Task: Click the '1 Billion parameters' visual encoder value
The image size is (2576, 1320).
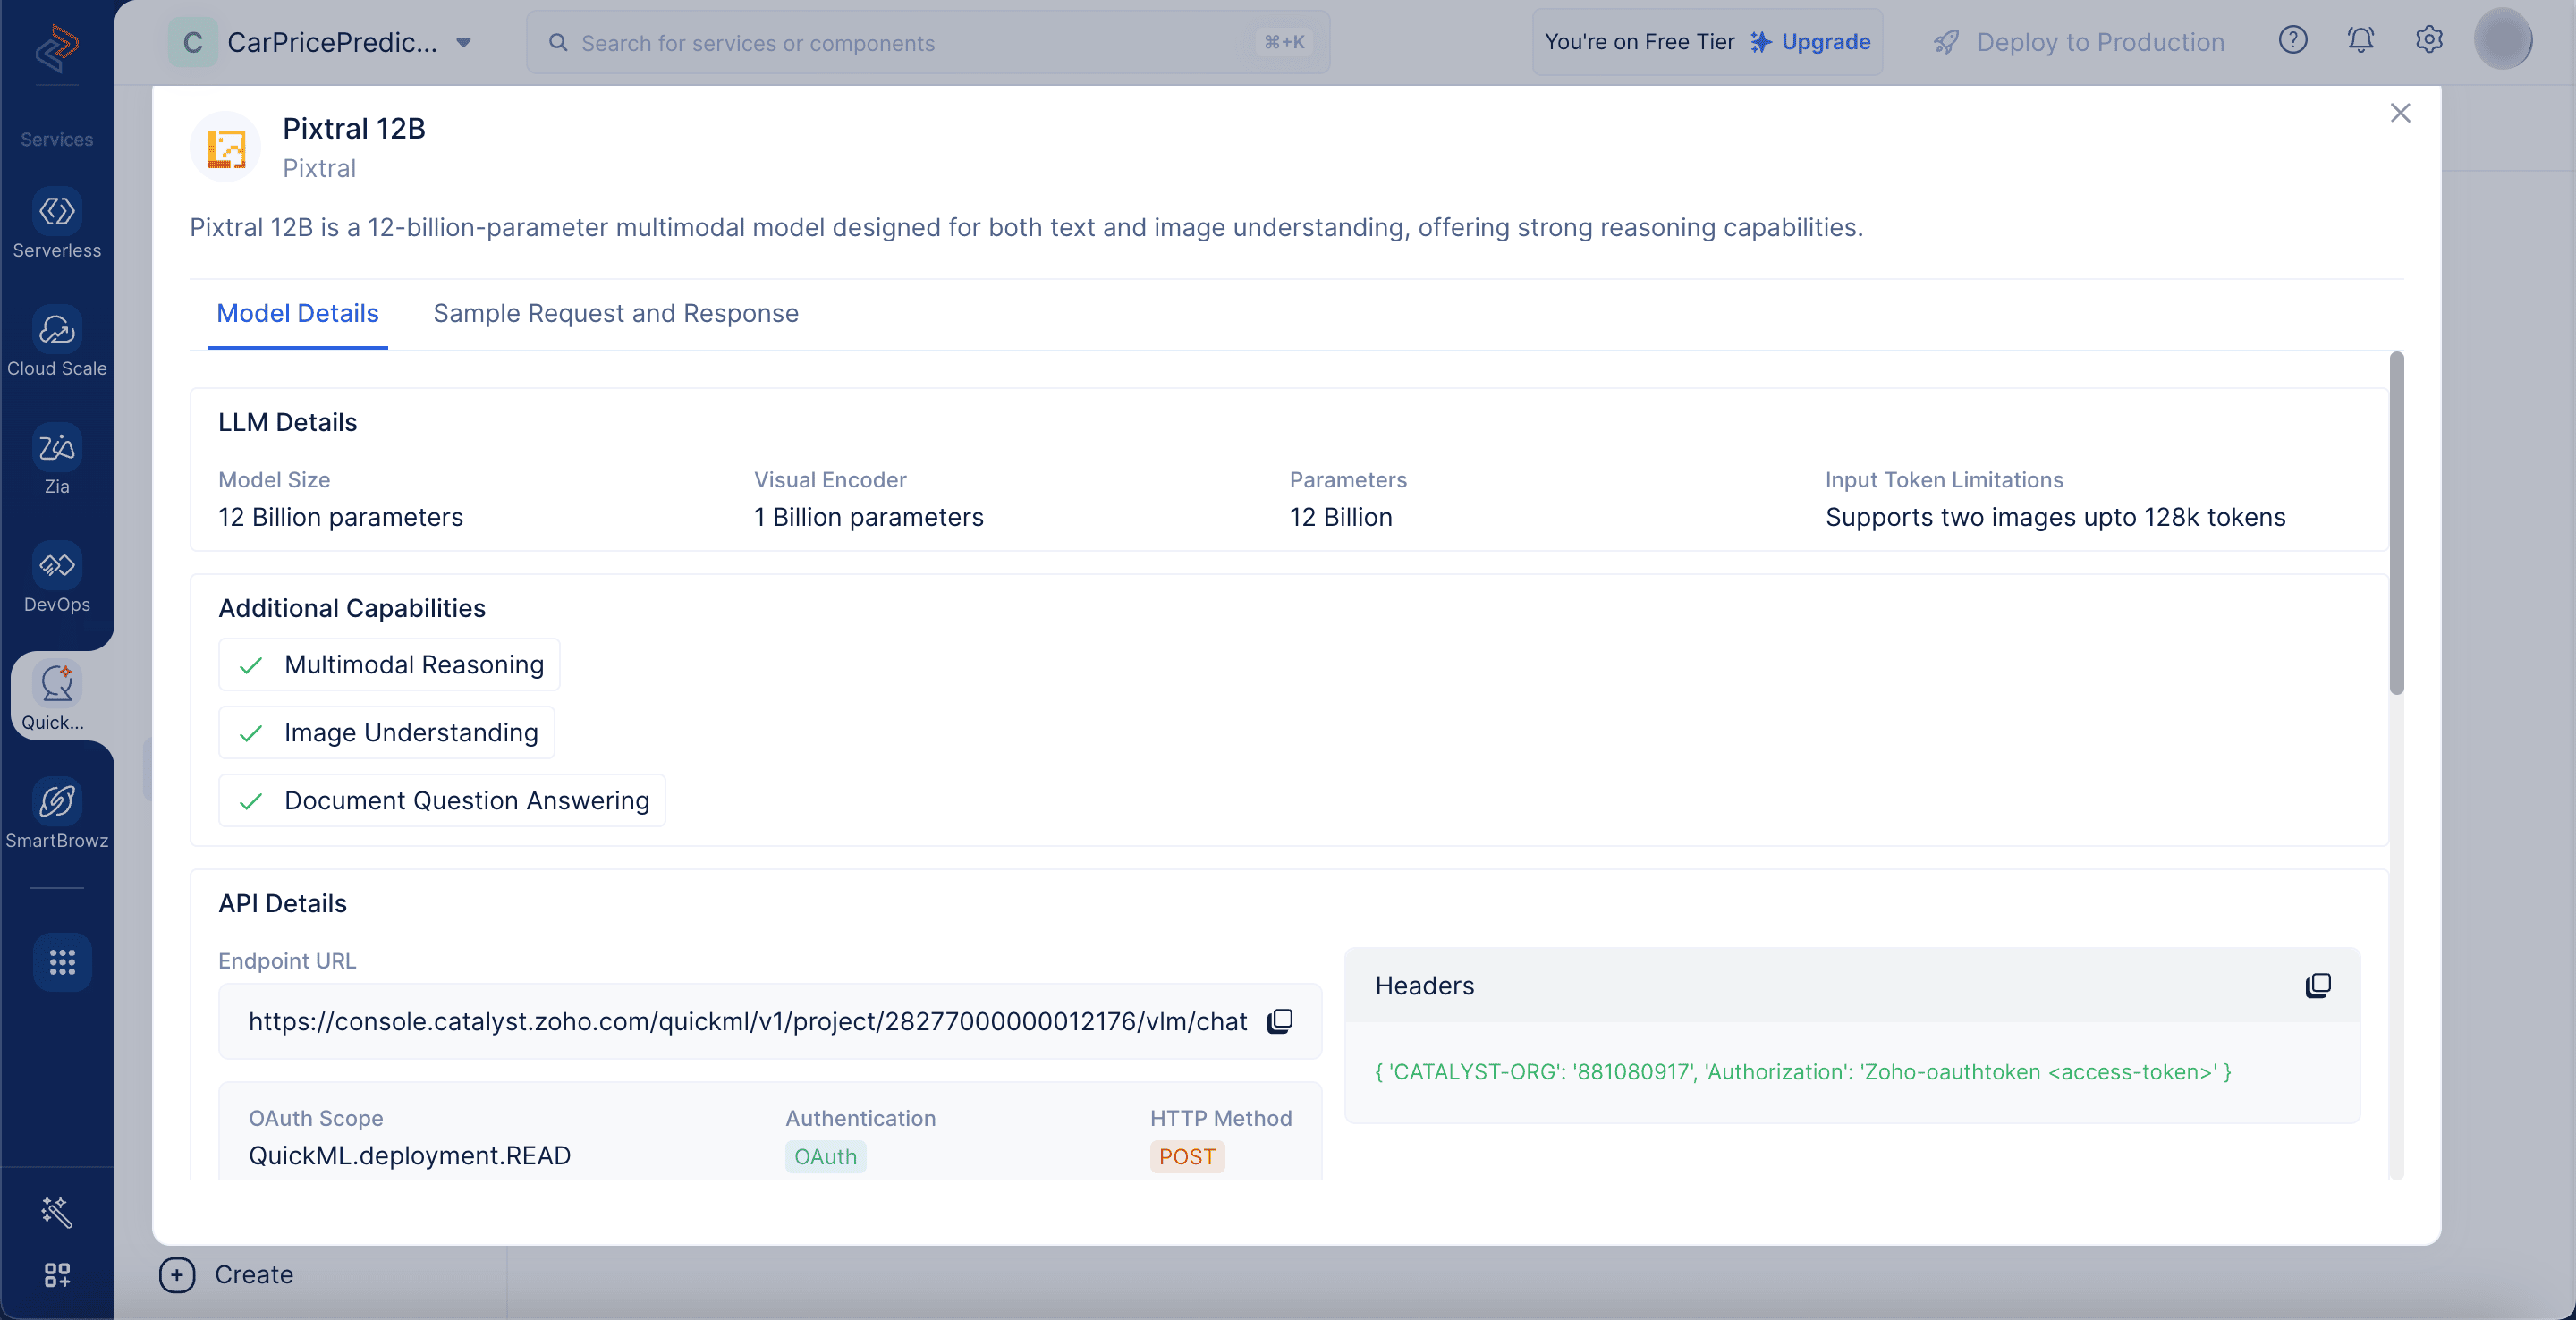Action: [x=869, y=517]
